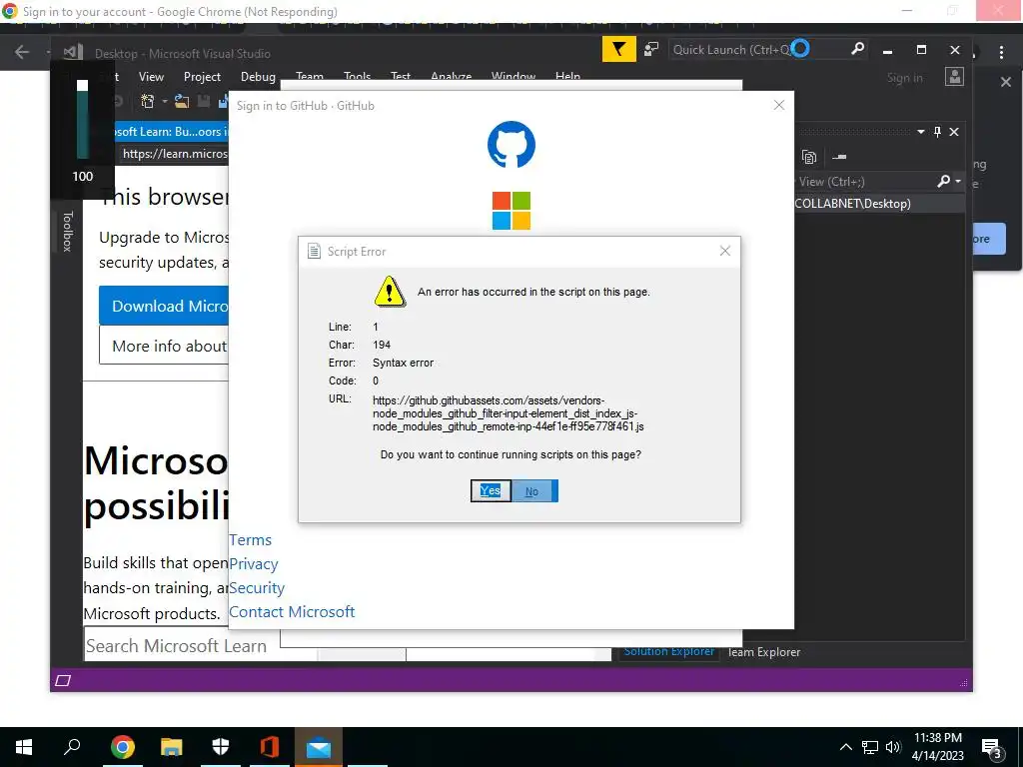Screen dimensions: 1023x767
Task: Open the Security link
Action: point(257,588)
